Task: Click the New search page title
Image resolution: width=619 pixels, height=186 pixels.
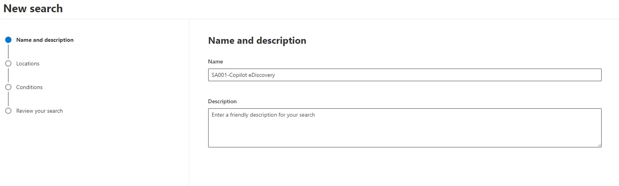Action: click(33, 8)
